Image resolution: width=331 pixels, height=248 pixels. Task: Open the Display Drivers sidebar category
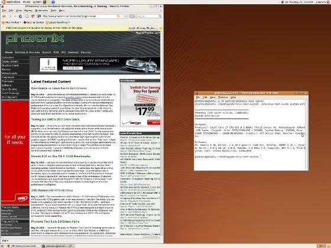[x=9, y=61]
